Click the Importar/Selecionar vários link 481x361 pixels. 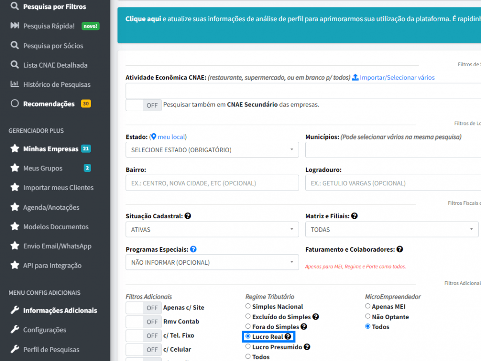tap(397, 77)
